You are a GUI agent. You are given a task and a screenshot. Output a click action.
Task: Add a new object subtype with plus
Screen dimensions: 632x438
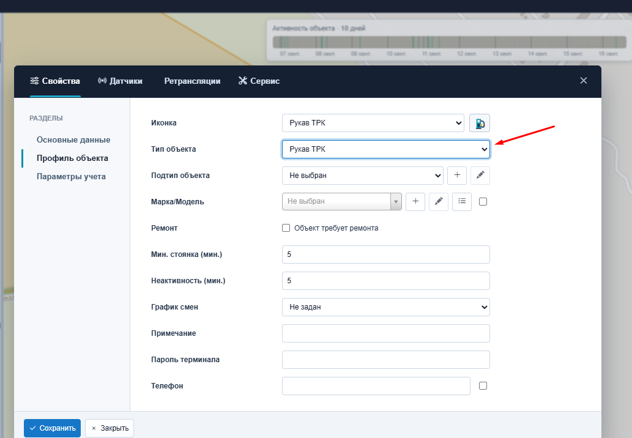(x=457, y=176)
